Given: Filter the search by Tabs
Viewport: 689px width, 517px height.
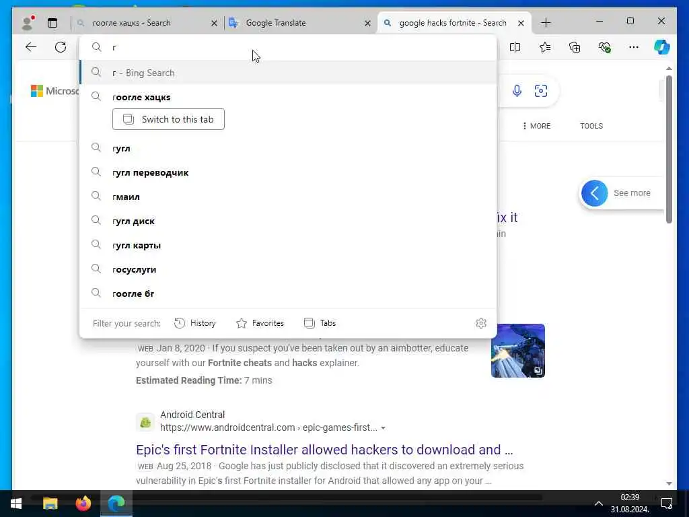Looking at the screenshot, I should (x=320, y=323).
